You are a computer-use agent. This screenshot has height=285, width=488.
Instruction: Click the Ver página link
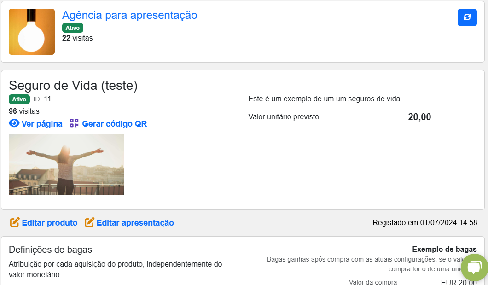tap(42, 124)
